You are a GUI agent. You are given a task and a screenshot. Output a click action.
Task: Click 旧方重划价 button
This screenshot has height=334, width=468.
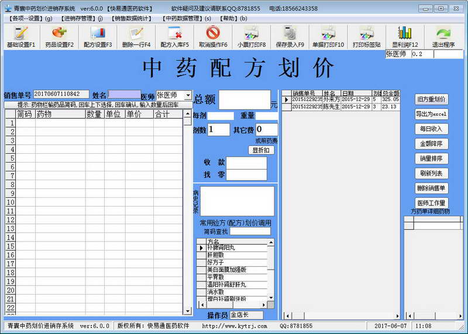pos(431,99)
